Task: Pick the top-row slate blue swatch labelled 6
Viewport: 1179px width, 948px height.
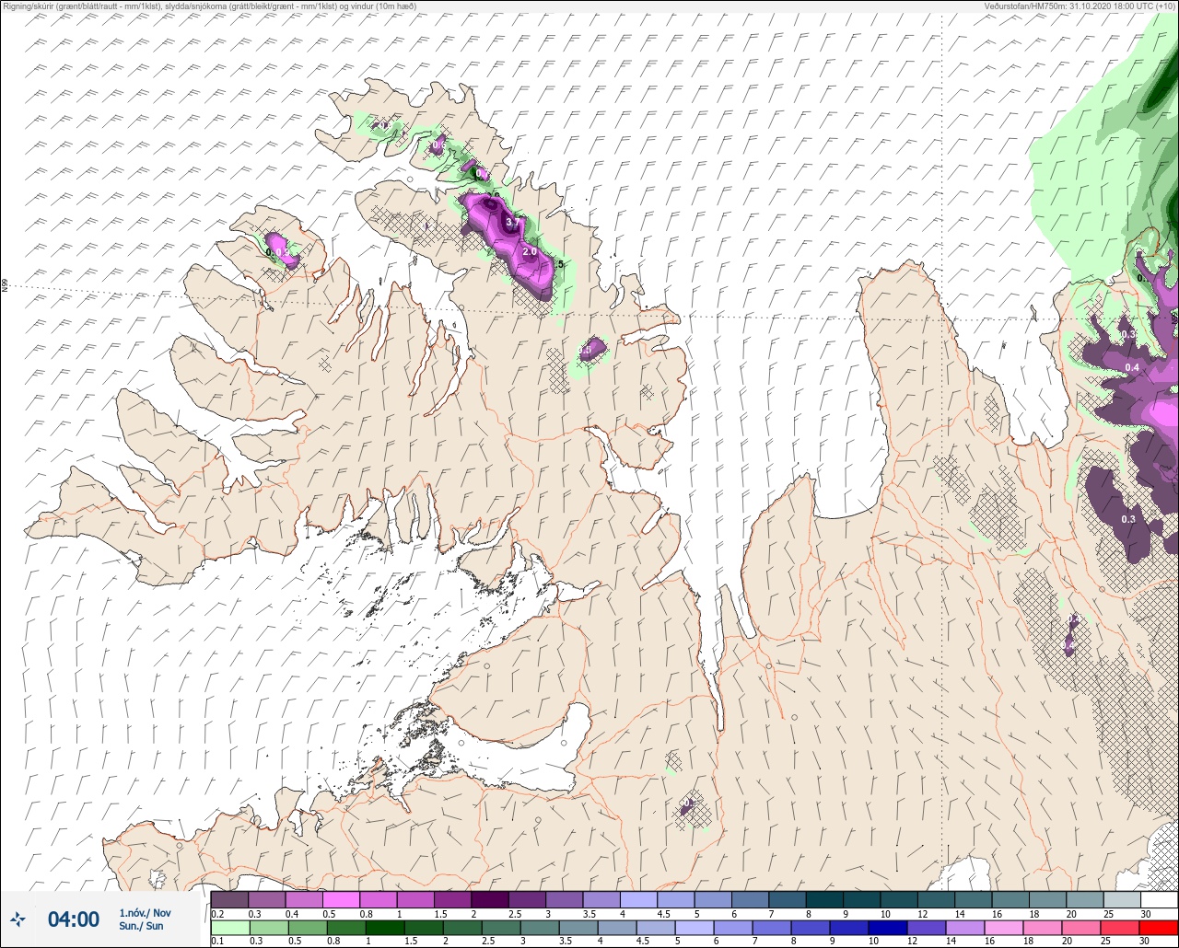Action: point(750,899)
